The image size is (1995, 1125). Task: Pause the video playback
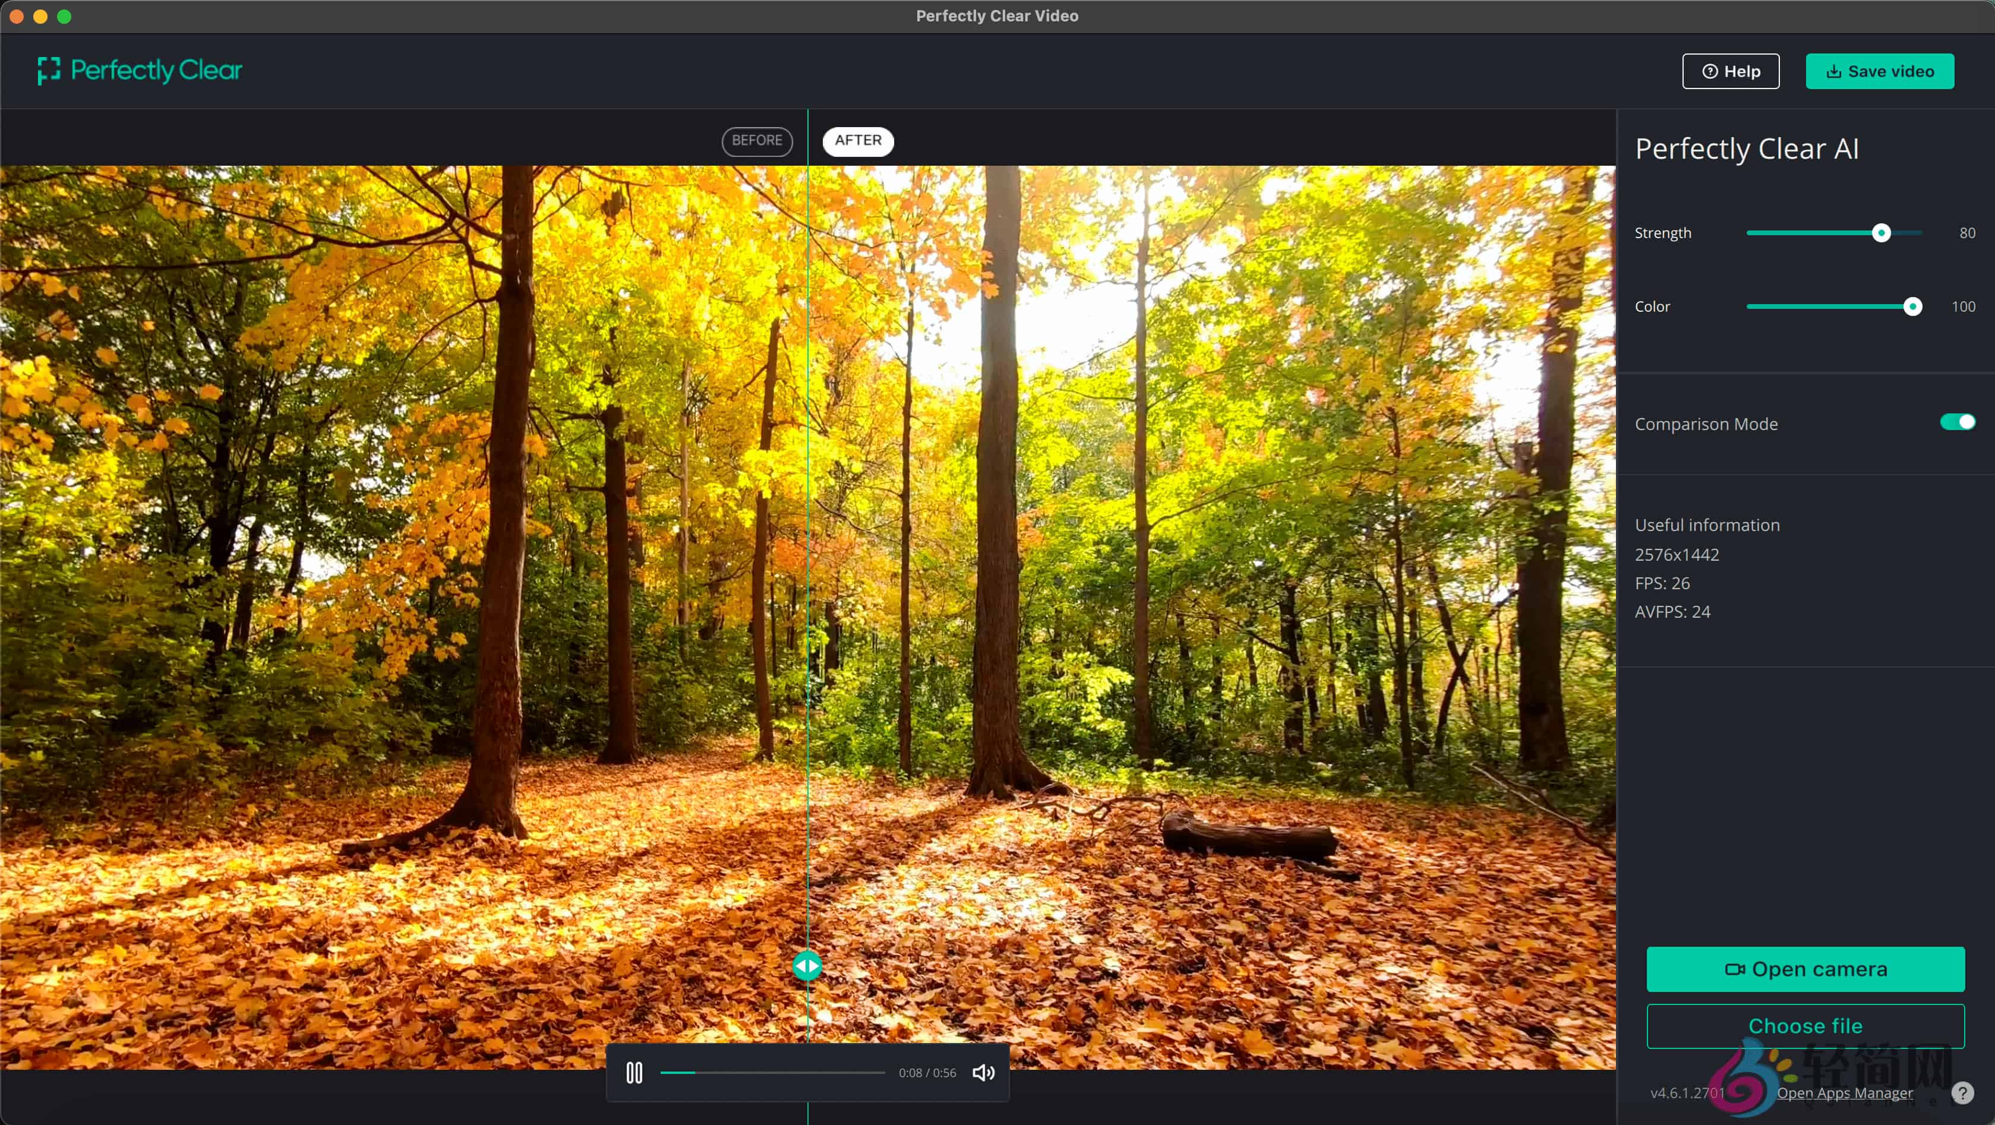click(633, 1072)
